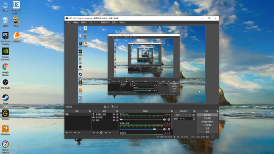Toggle visibility eye of the 桌面 source
Viewport: 274px width, 154px height.
pos(114,120)
